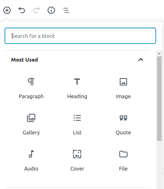The height and width of the screenshot is (189, 164).
Task: Insert a Quote block
Action: pos(123,124)
